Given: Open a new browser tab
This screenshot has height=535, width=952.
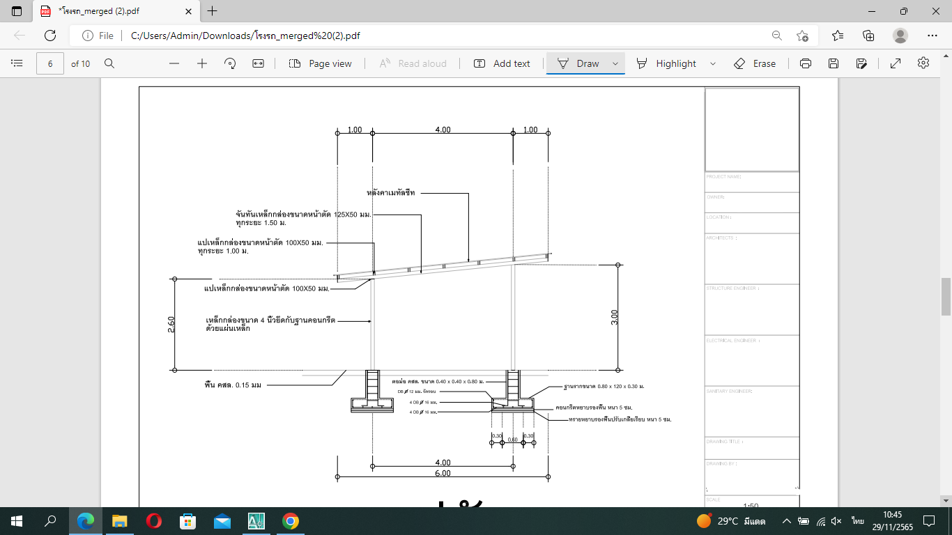Looking at the screenshot, I should tap(213, 11).
